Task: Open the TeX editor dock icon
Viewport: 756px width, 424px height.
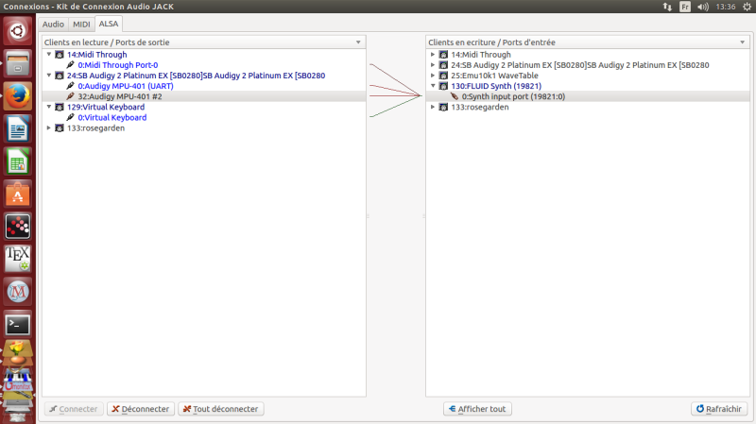Action: (18, 260)
